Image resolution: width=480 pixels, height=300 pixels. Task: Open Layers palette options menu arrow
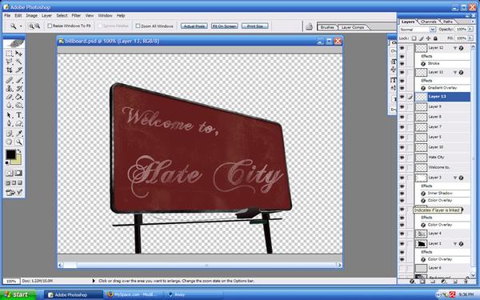tap(474, 22)
